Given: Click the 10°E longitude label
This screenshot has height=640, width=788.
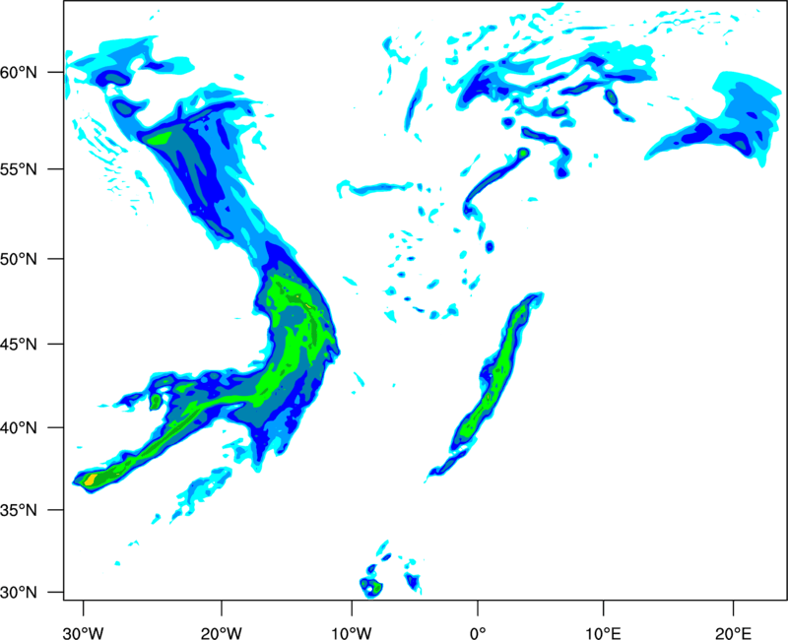Looking at the screenshot, I should (x=603, y=633).
